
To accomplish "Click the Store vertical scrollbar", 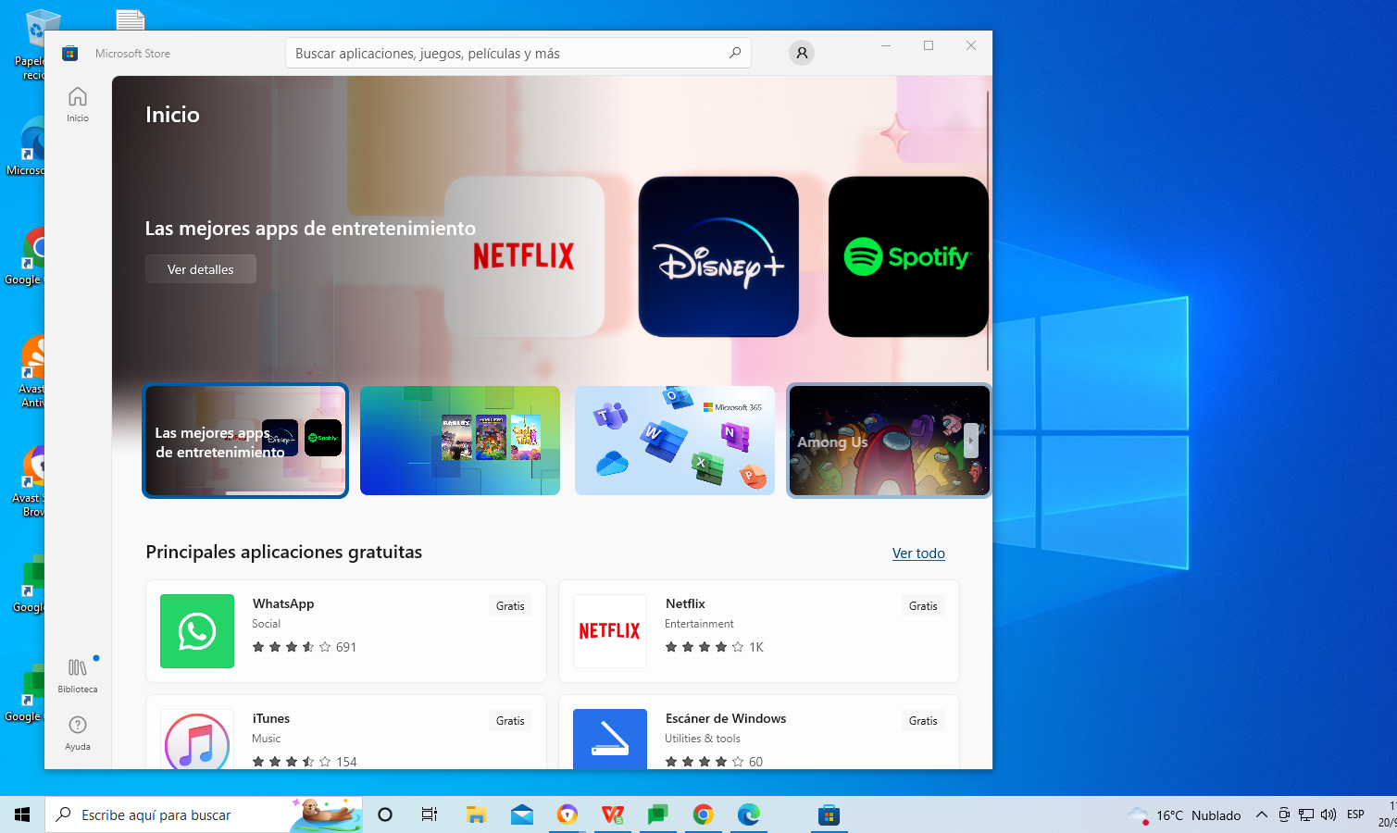I will (x=988, y=231).
